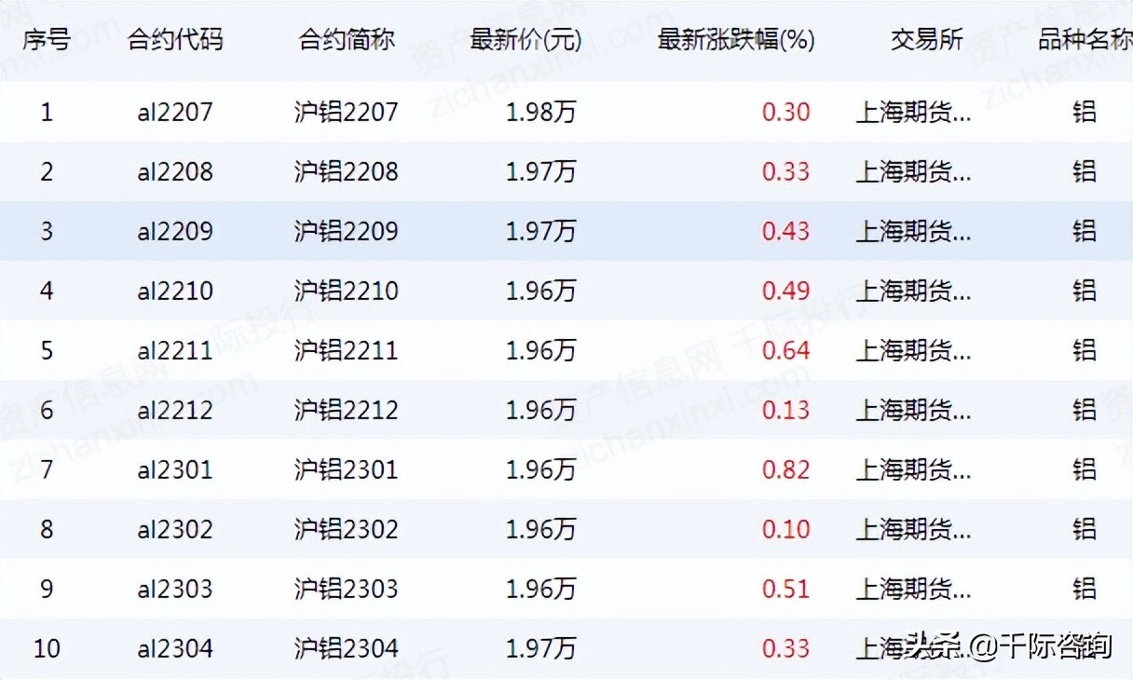
Task: Sort by the 合约简称 column header
Action: coord(346,40)
